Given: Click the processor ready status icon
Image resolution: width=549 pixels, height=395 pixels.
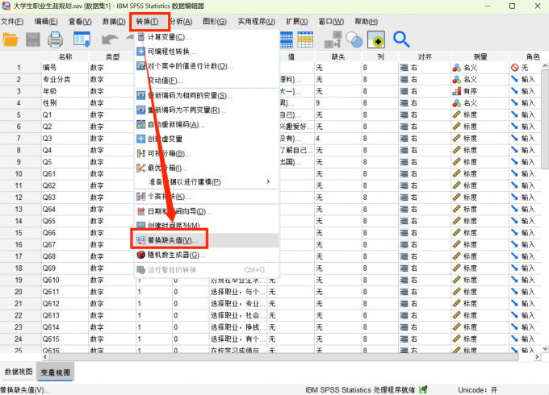Looking at the screenshot, I should [x=423, y=389].
